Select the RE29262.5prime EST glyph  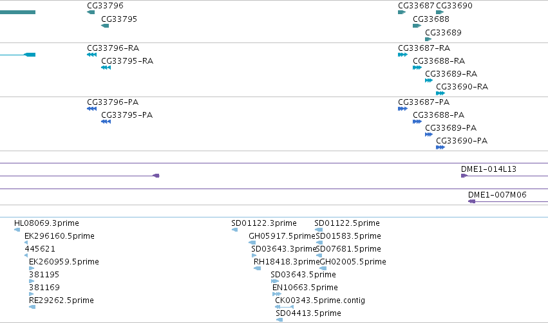[x=32, y=307]
